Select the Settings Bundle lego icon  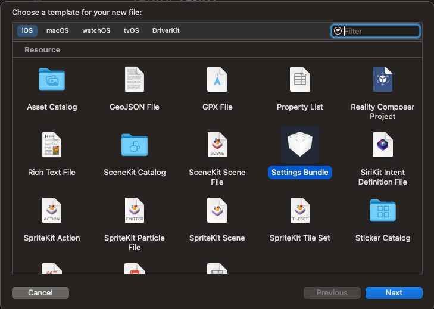(300, 144)
